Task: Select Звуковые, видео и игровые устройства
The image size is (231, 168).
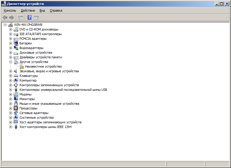Action: 49,71
